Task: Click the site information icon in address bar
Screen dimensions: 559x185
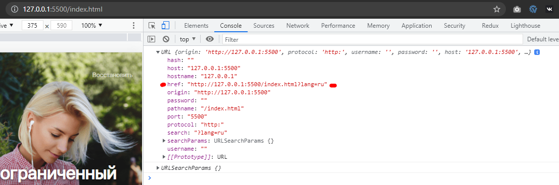Action: point(14,9)
